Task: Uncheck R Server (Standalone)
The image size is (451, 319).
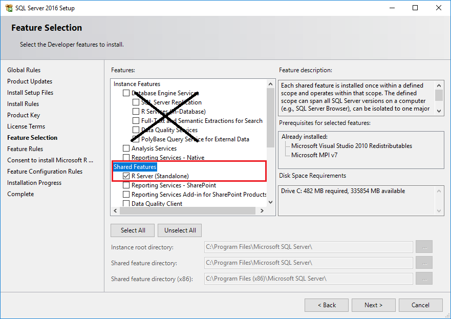Action: point(126,176)
